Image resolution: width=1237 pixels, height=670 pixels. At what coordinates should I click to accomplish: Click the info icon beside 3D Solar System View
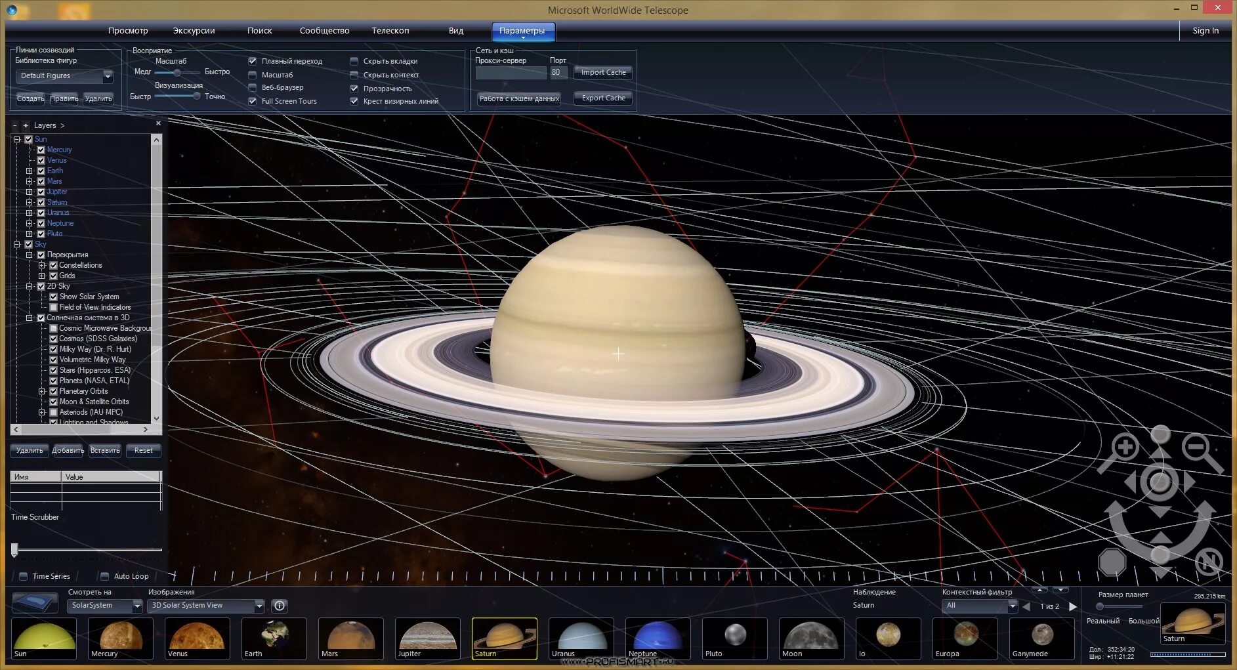tap(280, 606)
